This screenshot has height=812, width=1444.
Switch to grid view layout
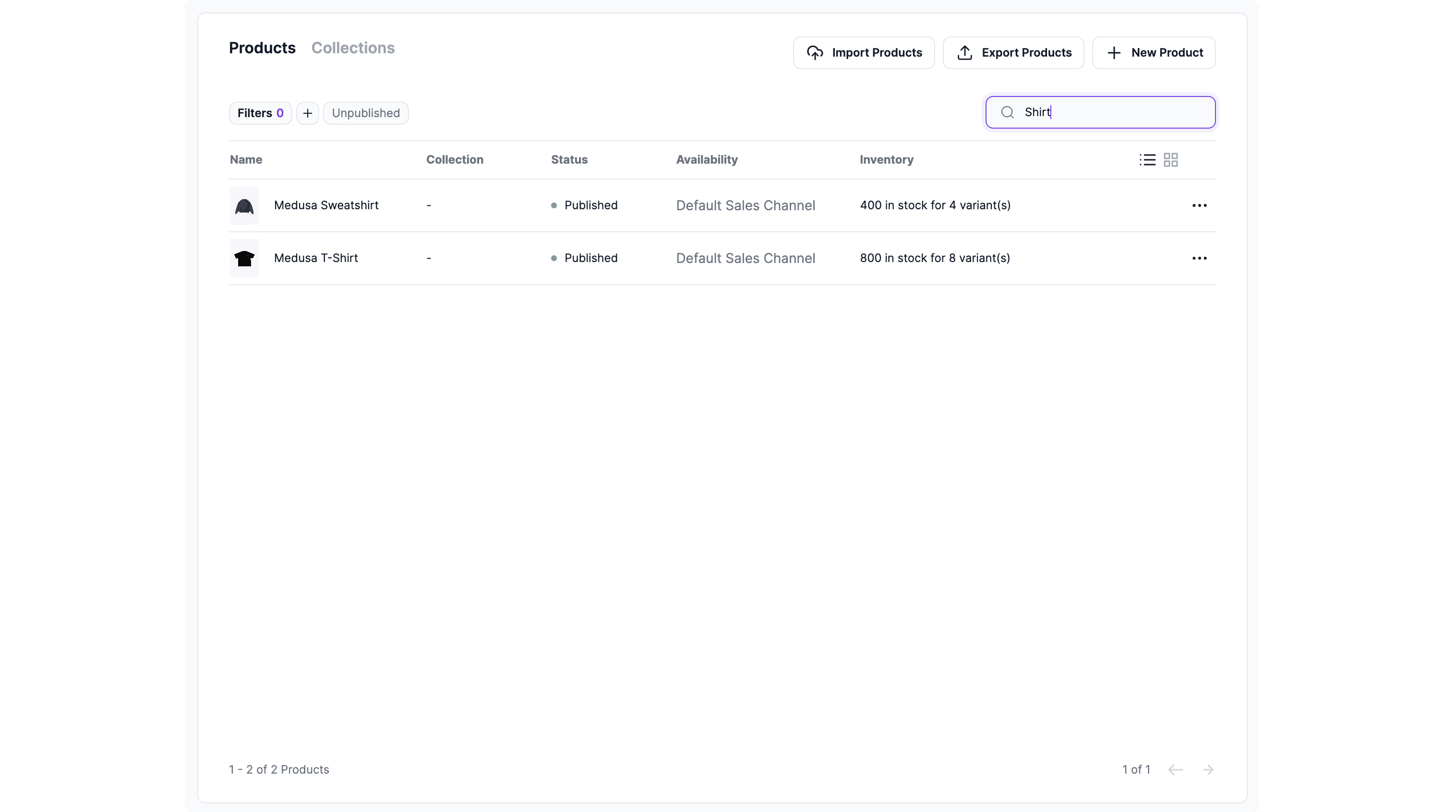[x=1170, y=160]
